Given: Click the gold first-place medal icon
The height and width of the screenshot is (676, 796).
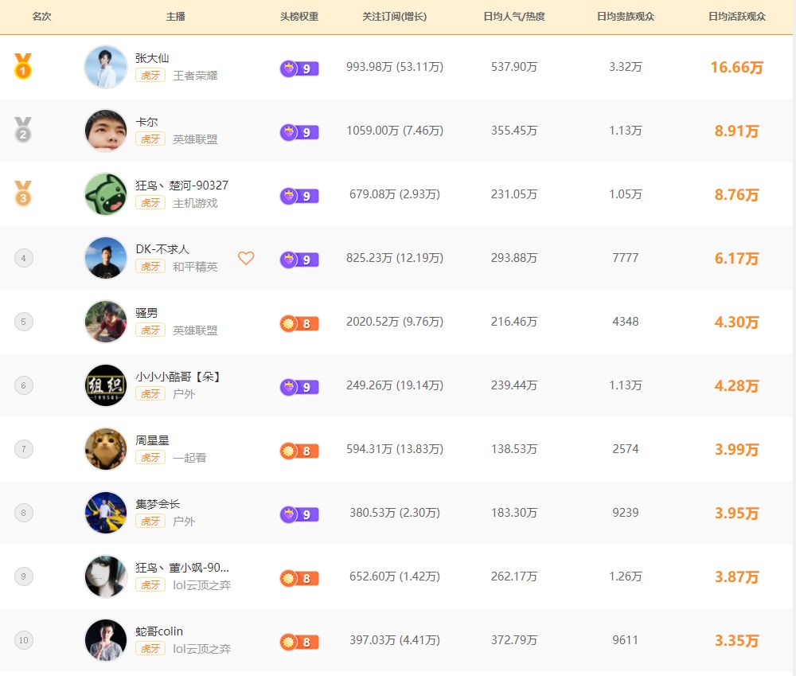Looking at the screenshot, I should (23, 66).
